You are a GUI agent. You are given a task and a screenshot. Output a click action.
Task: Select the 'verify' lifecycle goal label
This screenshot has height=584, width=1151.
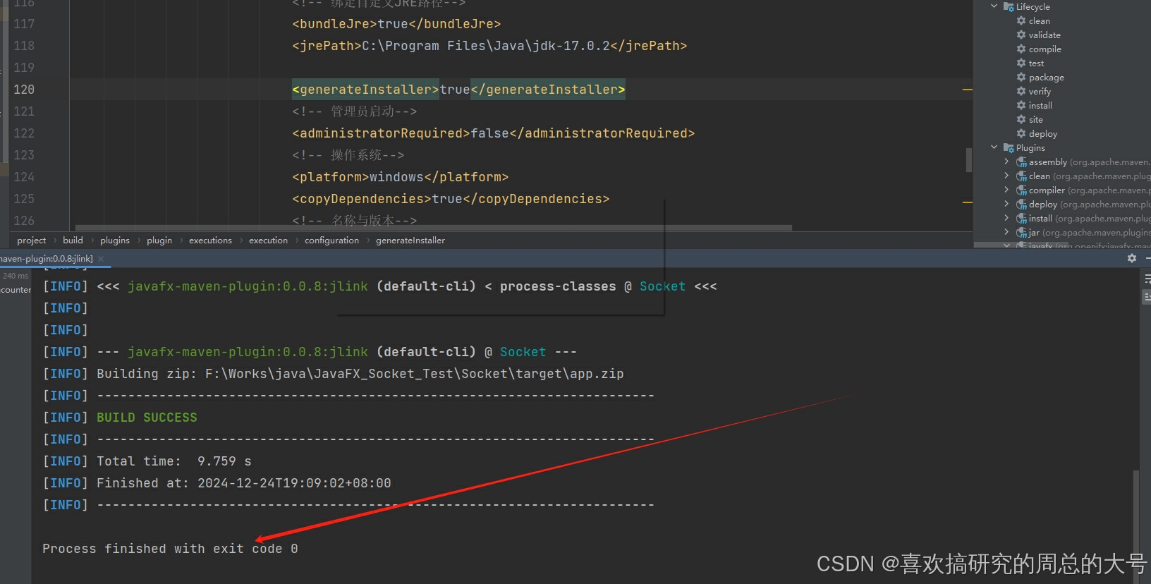tap(1040, 91)
